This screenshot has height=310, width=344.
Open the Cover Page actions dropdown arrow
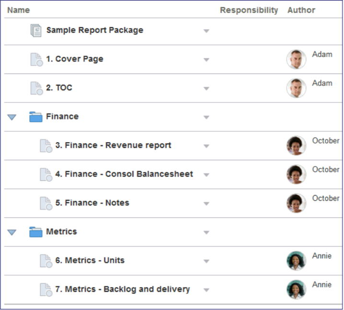(x=206, y=60)
